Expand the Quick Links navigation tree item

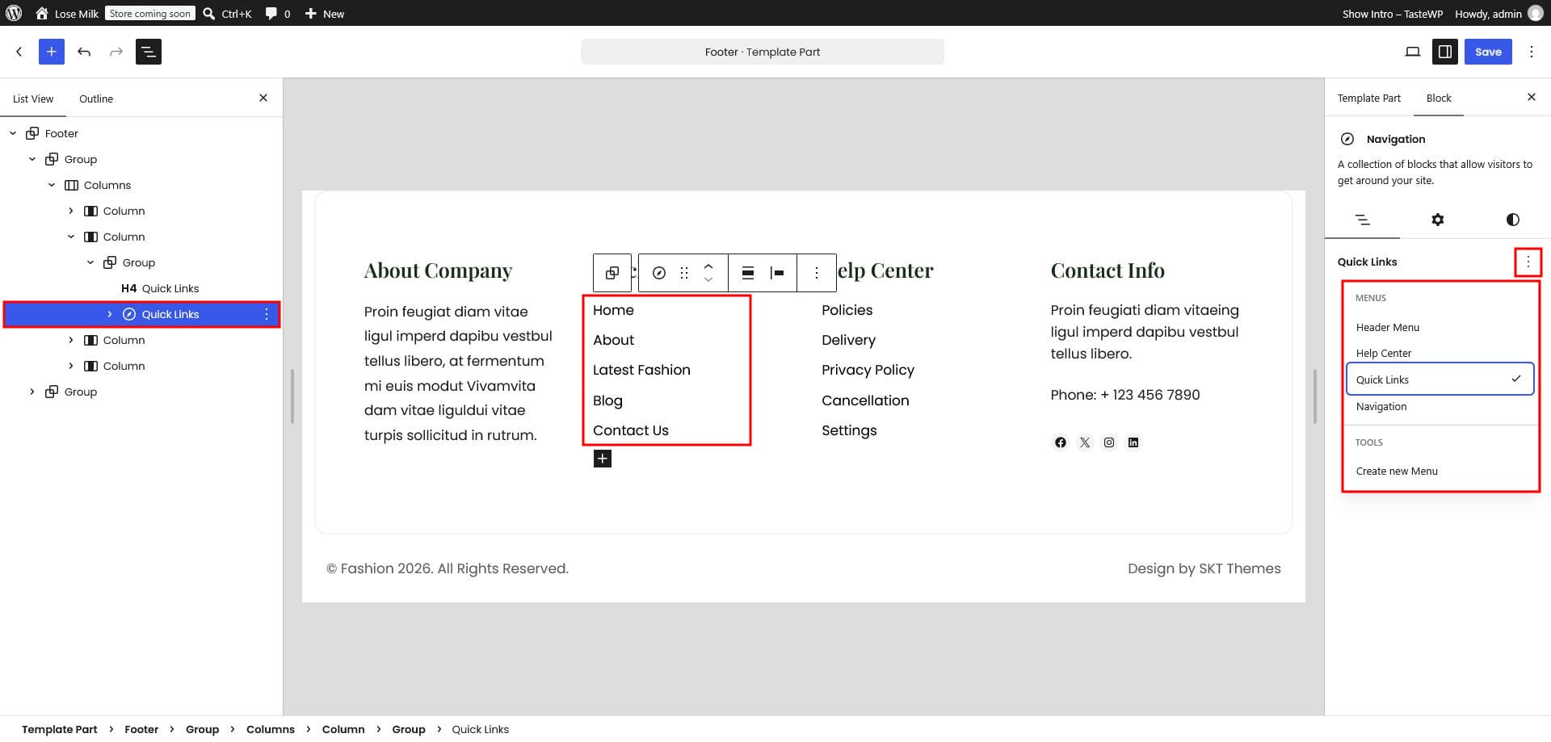pos(110,314)
